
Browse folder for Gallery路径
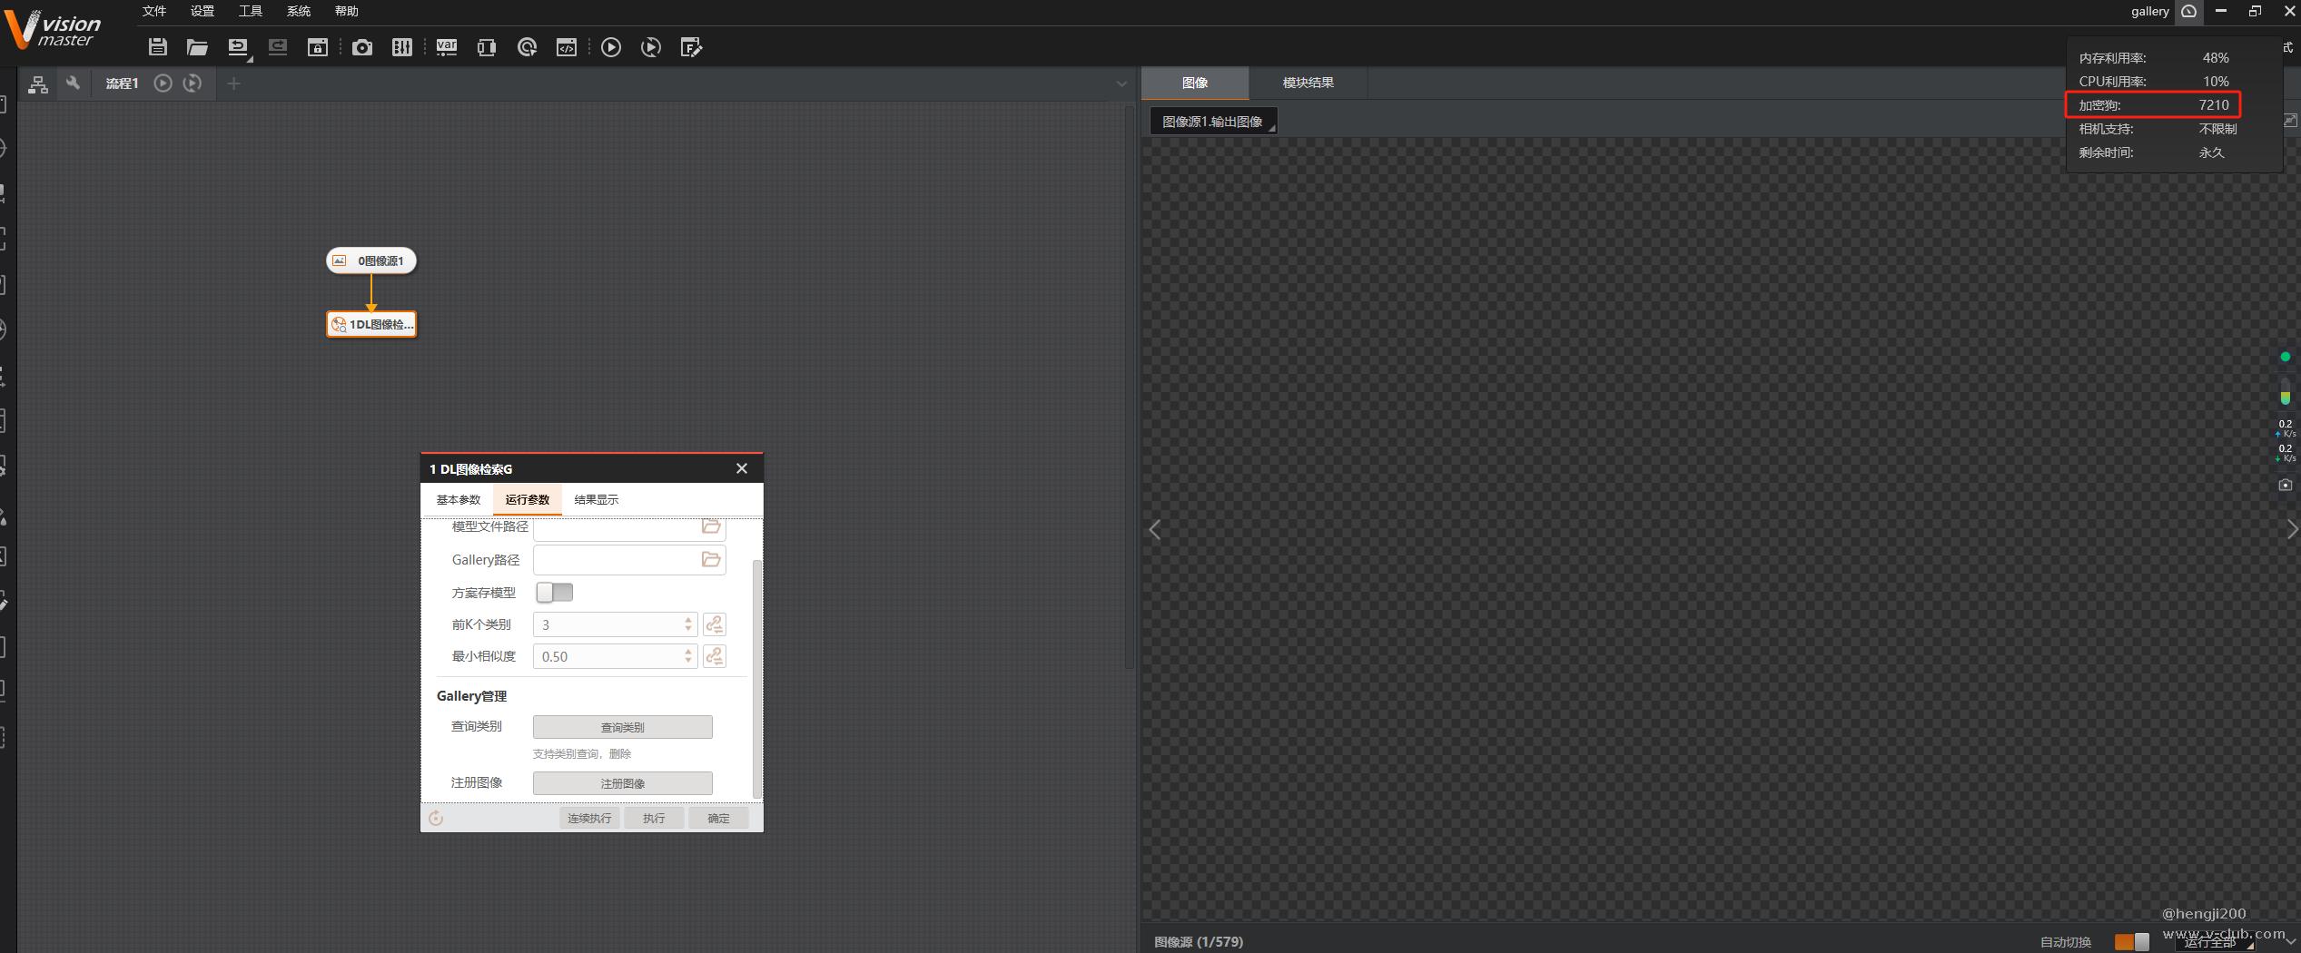(711, 560)
